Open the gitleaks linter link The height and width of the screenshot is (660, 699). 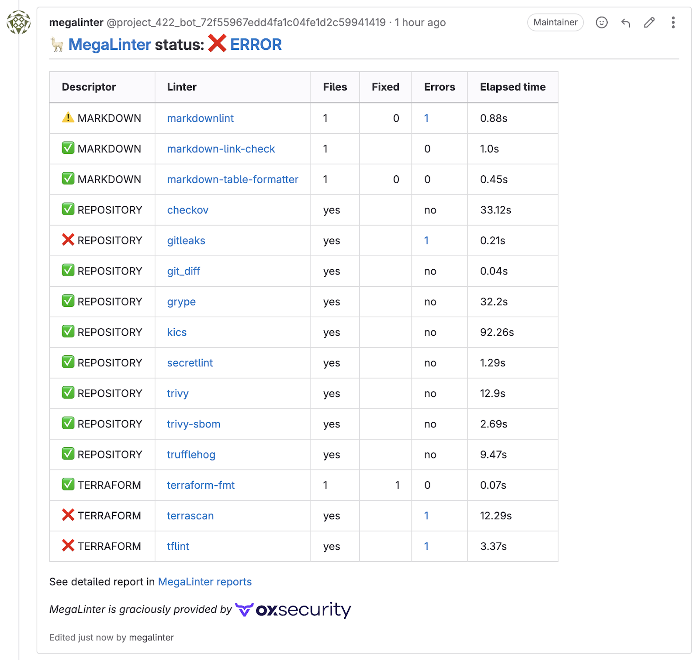(x=186, y=240)
